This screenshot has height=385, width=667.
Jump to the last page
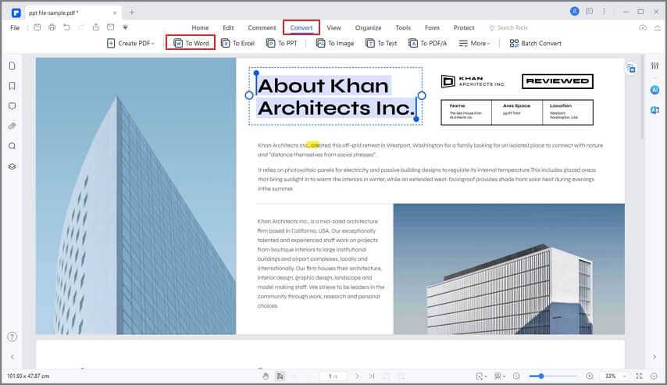[x=372, y=376]
